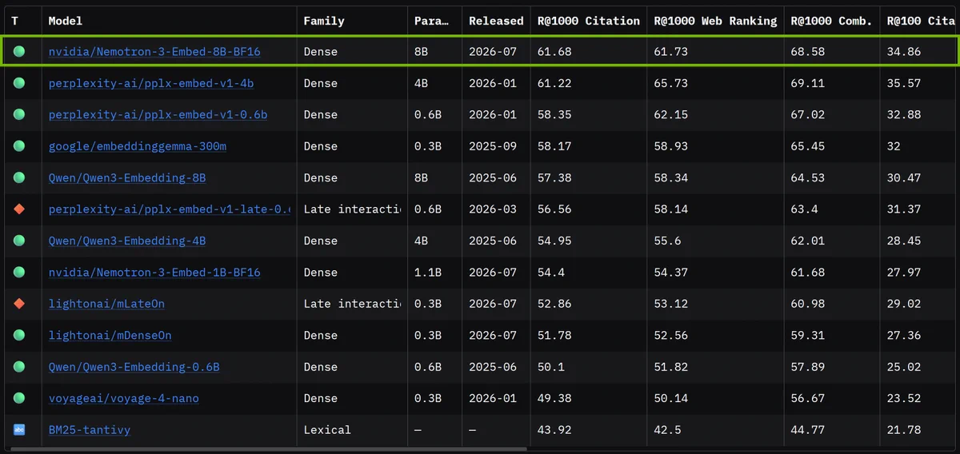The width and height of the screenshot is (960, 454).
Task: Open the truncated perplexity-ai/pplx-embed-v1-late link
Action: (169, 209)
